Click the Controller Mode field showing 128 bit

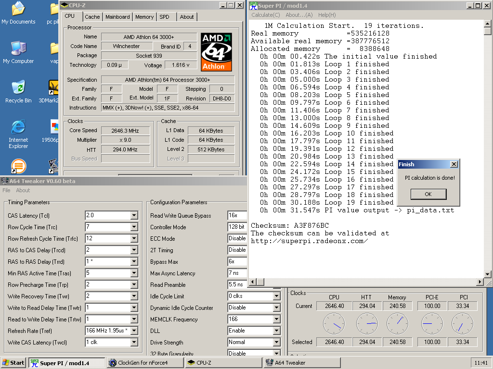(x=237, y=227)
